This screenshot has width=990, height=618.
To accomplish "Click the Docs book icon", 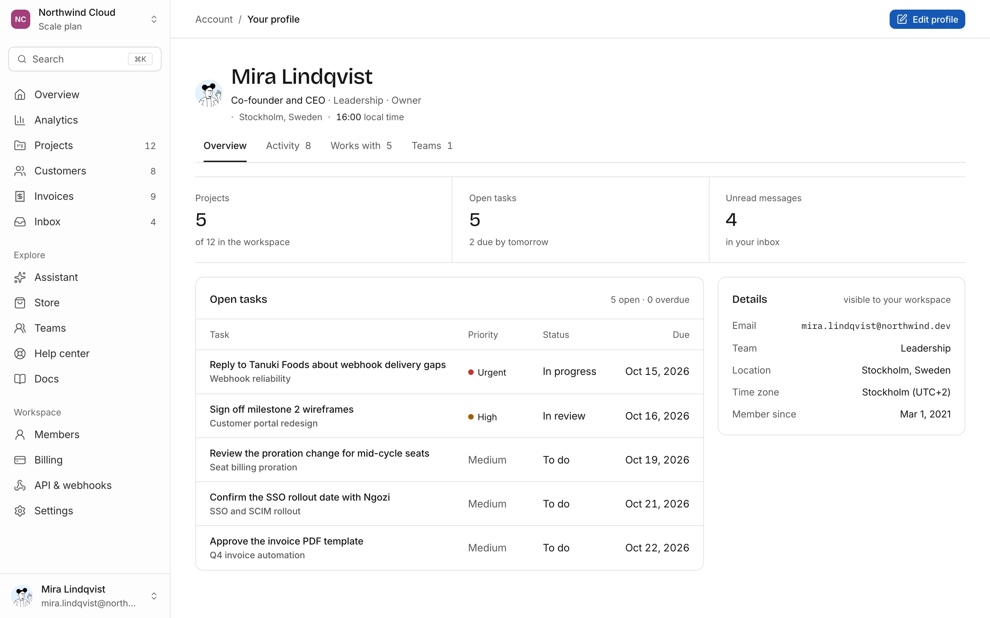I will click(x=20, y=378).
